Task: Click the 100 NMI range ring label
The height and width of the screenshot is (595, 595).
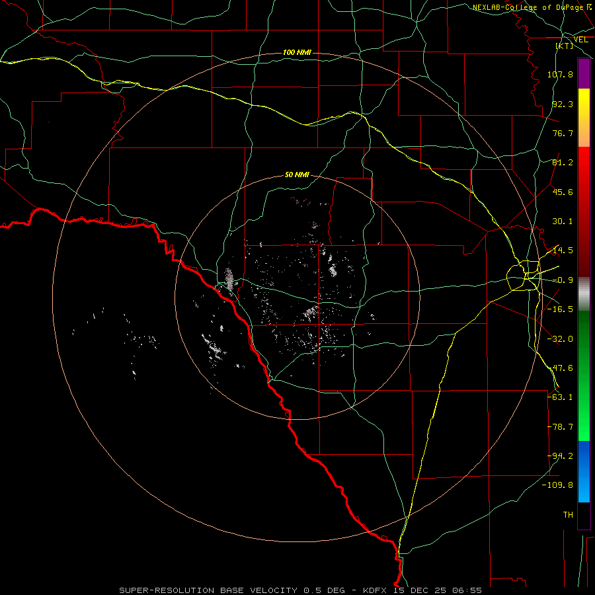Action: click(297, 52)
